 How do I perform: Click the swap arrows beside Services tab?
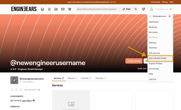pos(63,78)
